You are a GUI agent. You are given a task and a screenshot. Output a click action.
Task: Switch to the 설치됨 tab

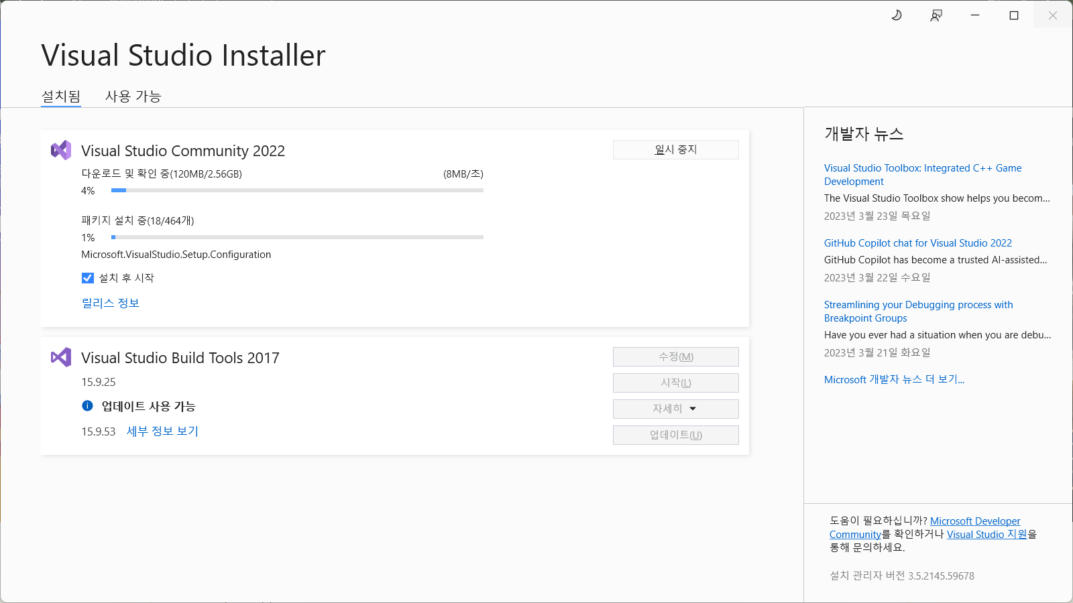point(61,96)
